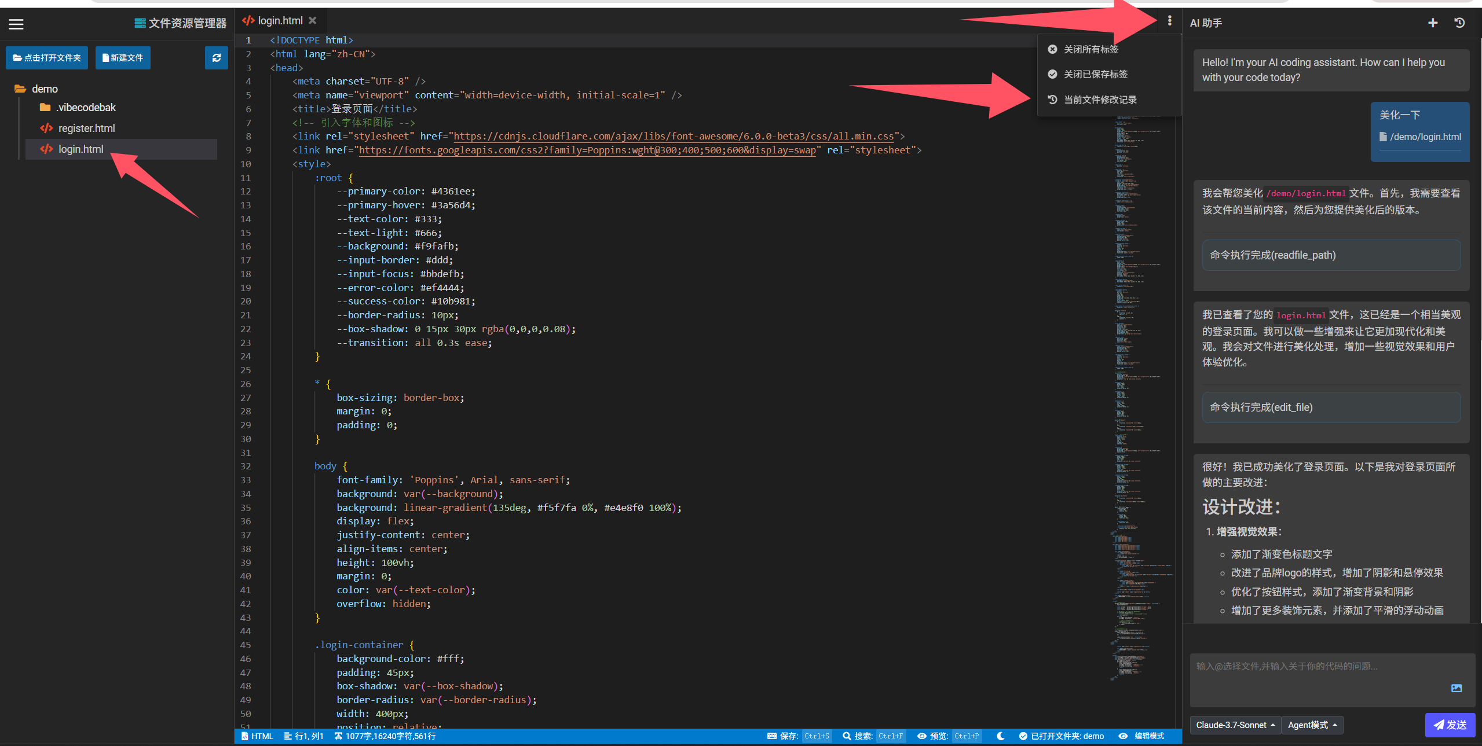Image resolution: width=1482 pixels, height=746 pixels.
Task: Click the 行1, 列1 cursor position indicator
Action: coord(304,736)
